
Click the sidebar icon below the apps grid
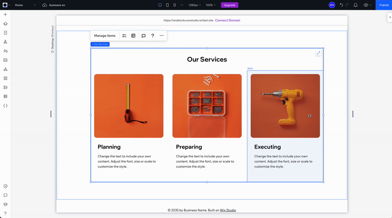tap(5, 87)
